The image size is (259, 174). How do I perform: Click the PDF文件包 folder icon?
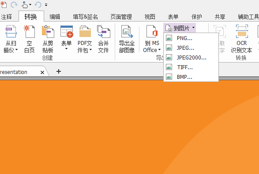[85, 31]
